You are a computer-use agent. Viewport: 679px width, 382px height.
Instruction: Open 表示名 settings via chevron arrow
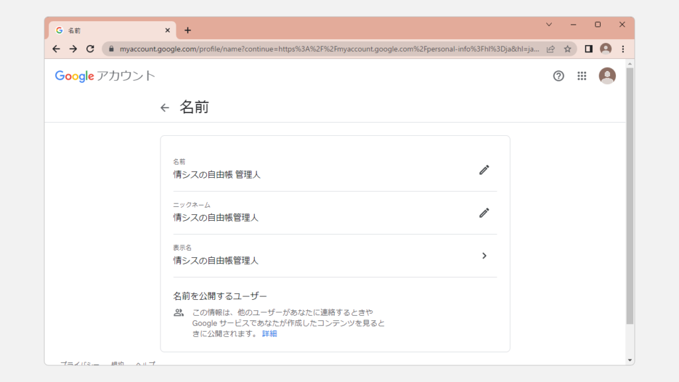pyautogui.click(x=484, y=256)
